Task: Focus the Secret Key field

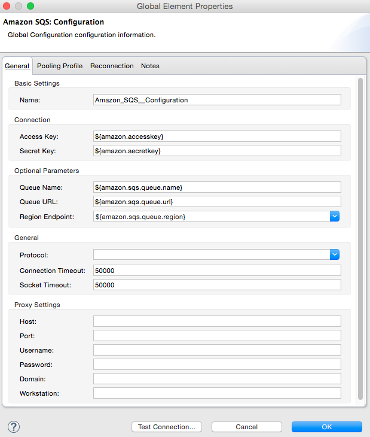Action: 217,151
